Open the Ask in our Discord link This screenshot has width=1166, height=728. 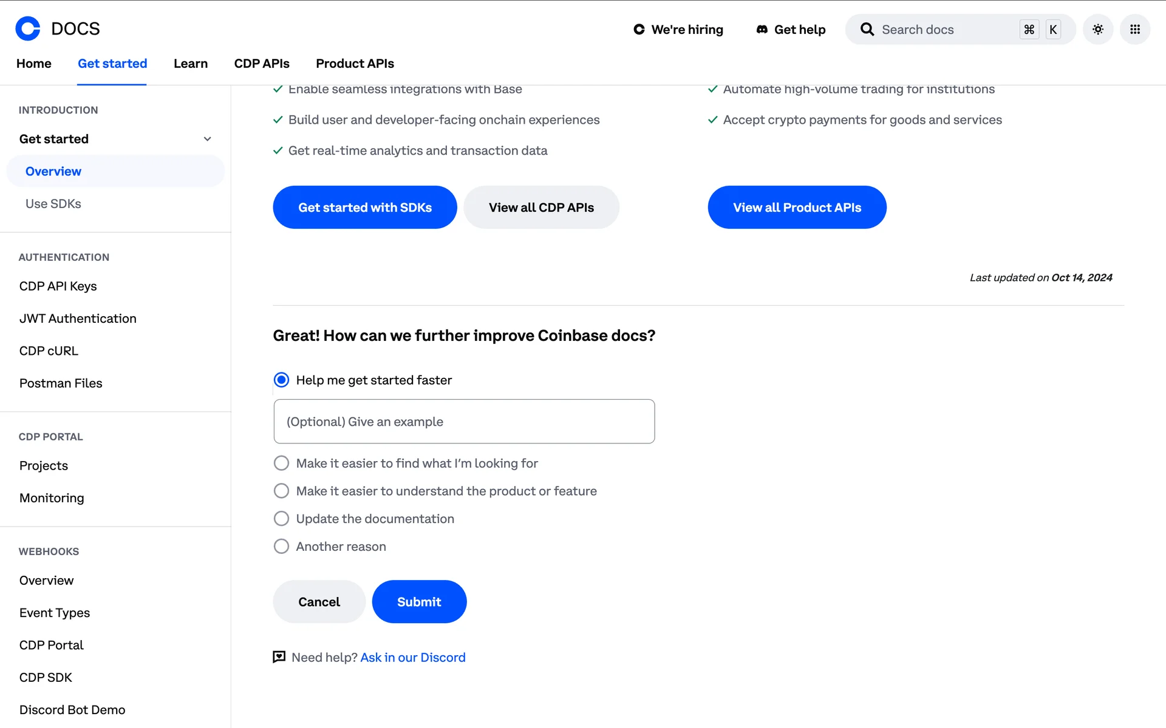(x=413, y=658)
